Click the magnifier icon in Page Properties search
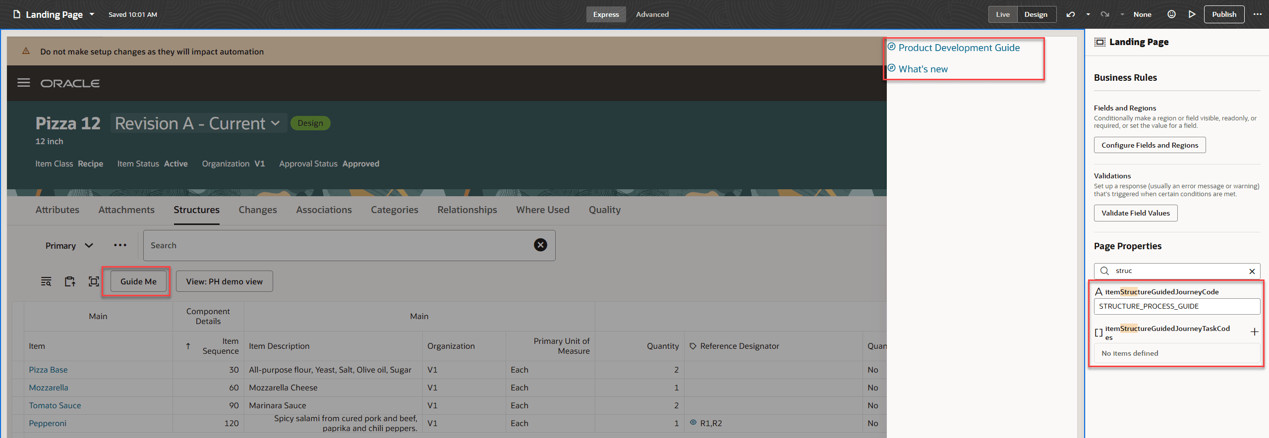 (x=1104, y=271)
